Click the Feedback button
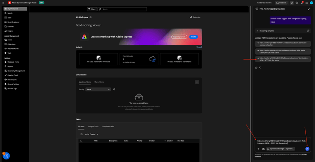The image size is (315, 162). pyautogui.click(x=281, y=3)
